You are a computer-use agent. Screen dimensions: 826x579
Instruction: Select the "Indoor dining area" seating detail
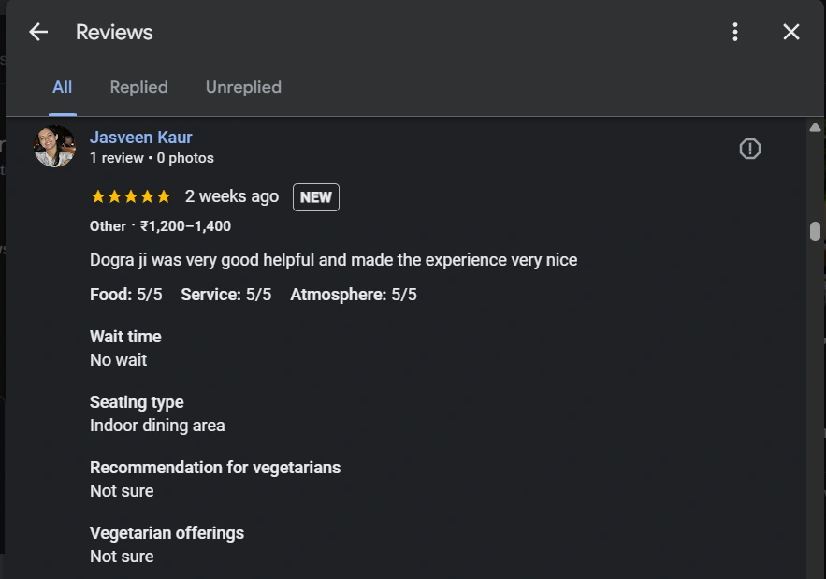coord(157,426)
